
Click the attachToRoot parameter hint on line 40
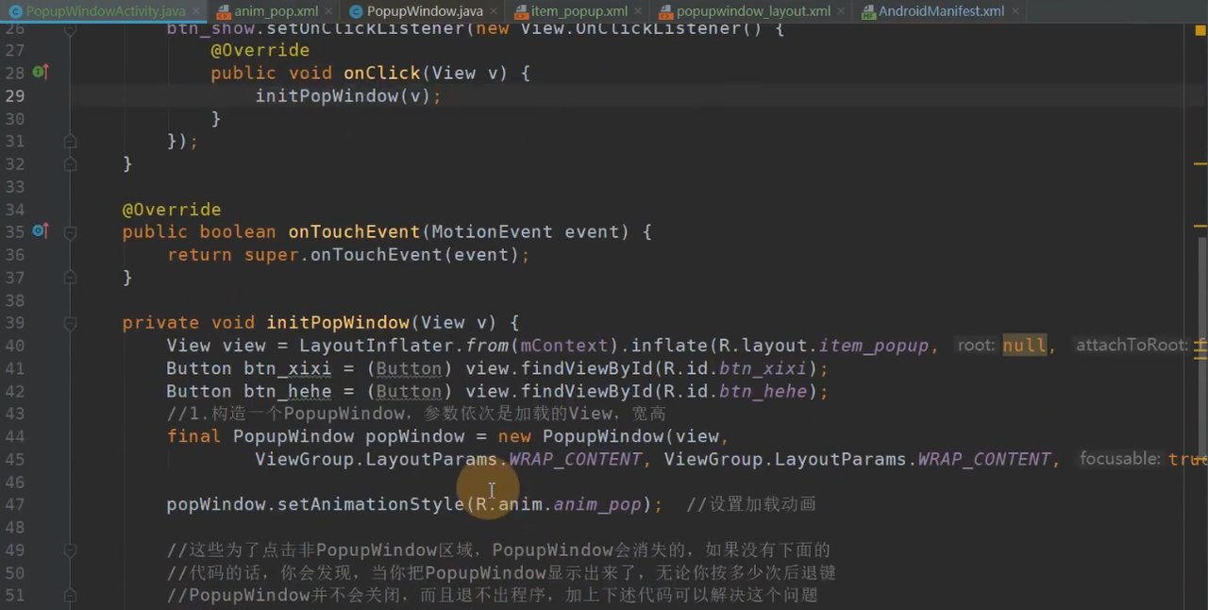point(1132,346)
